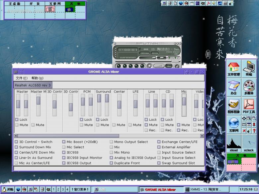The height and width of the screenshot is (194, 259).
Task: Uncheck the Swap Surround Slot option
Action: point(159,163)
